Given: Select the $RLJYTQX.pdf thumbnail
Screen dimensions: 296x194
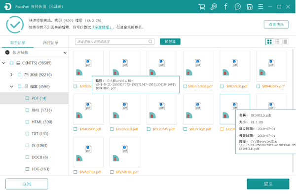Looking at the screenshot, I should click(x=198, y=109).
